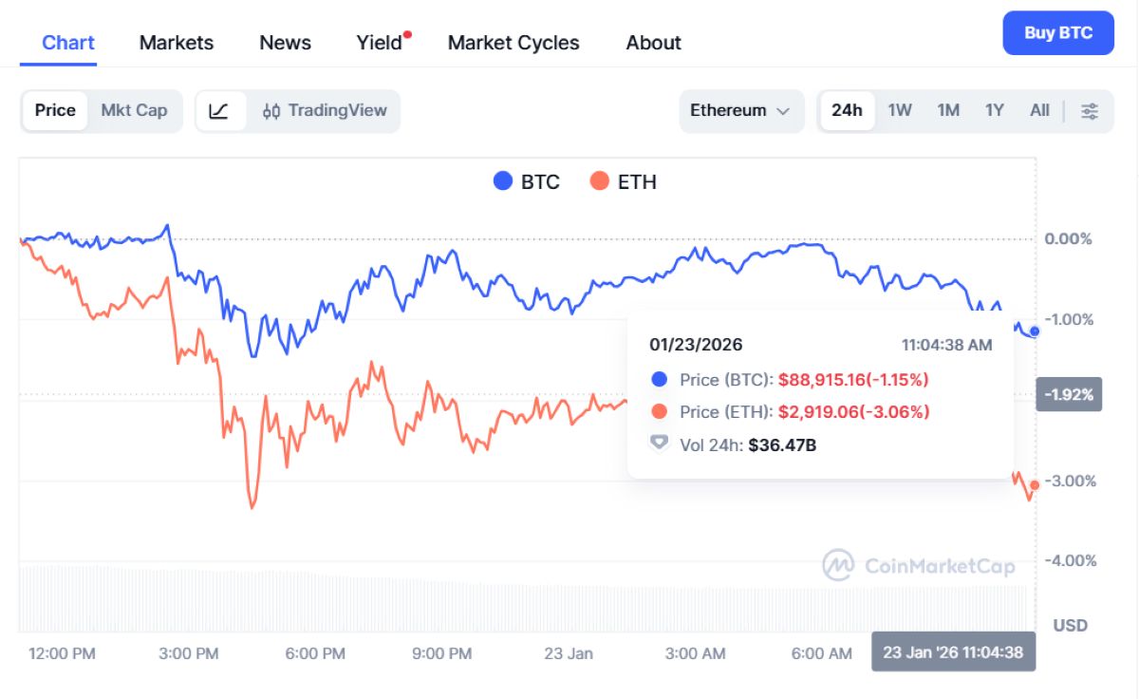
Task: Switch to the News section
Action: [x=285, y=42]
